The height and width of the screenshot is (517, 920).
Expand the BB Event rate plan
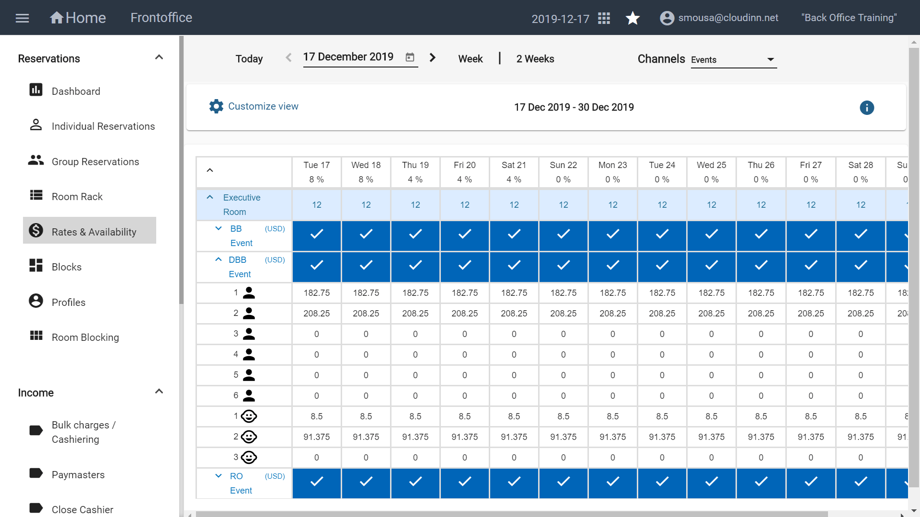(x=218, y=228)
